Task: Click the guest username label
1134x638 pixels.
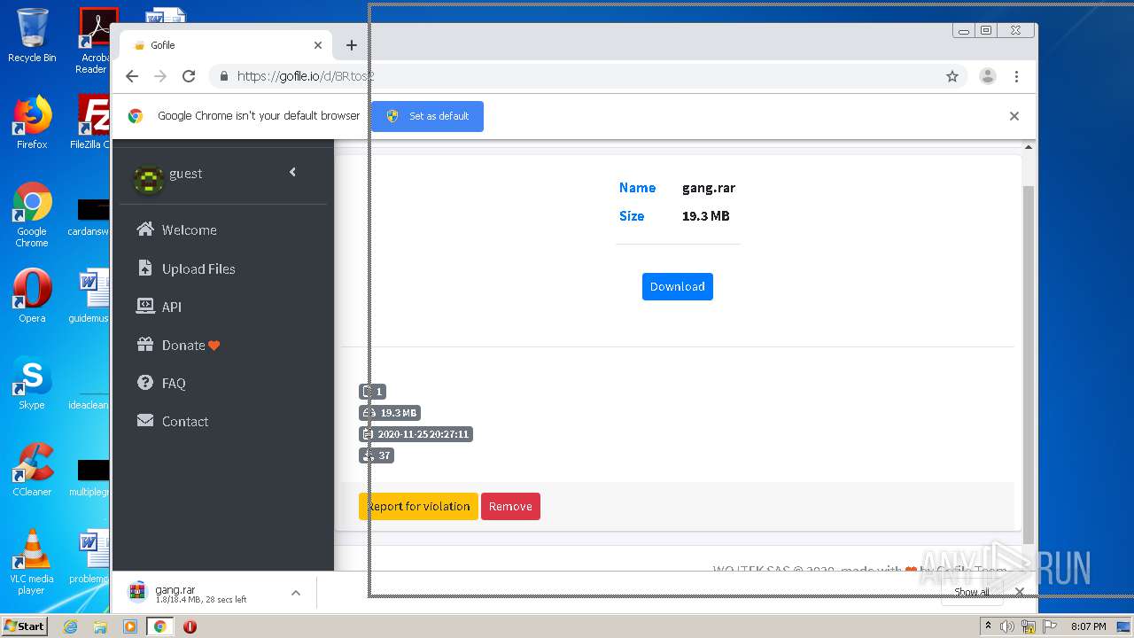Action: 186,174
